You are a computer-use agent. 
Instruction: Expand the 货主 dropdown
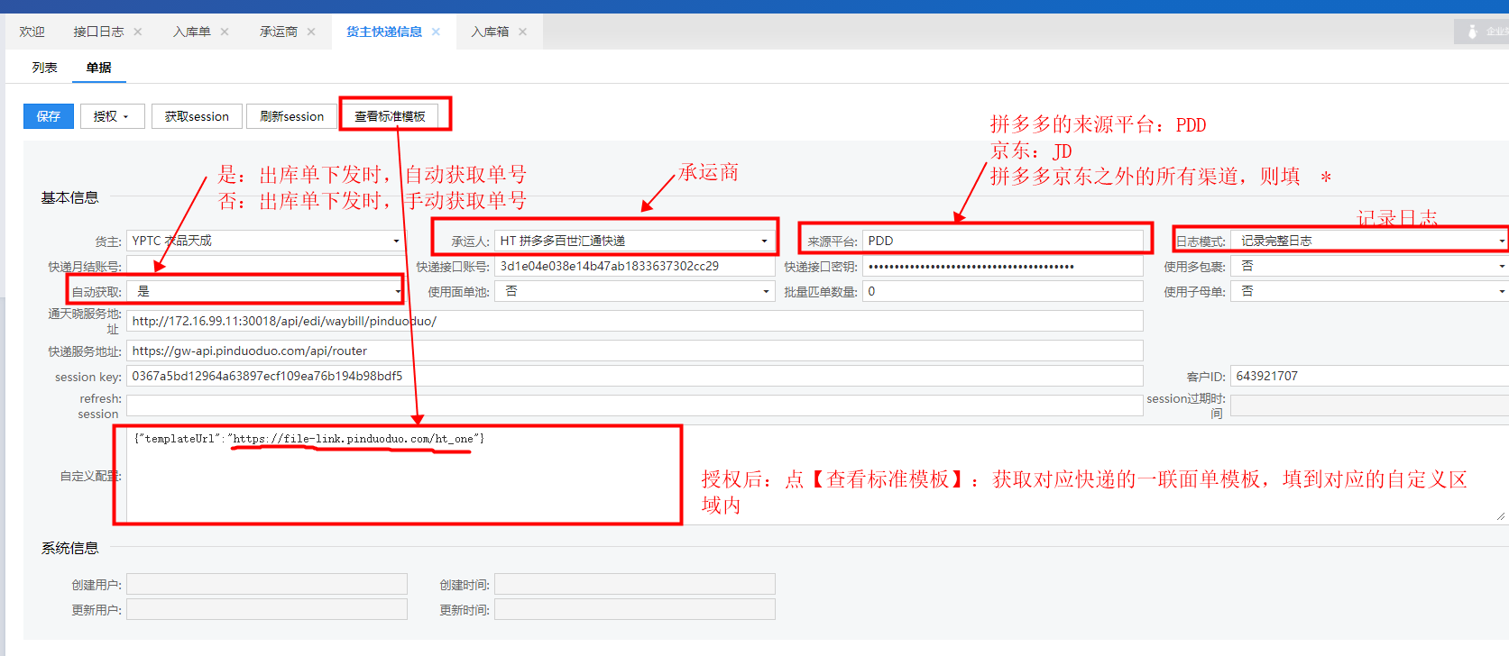[x=396, y=241]
